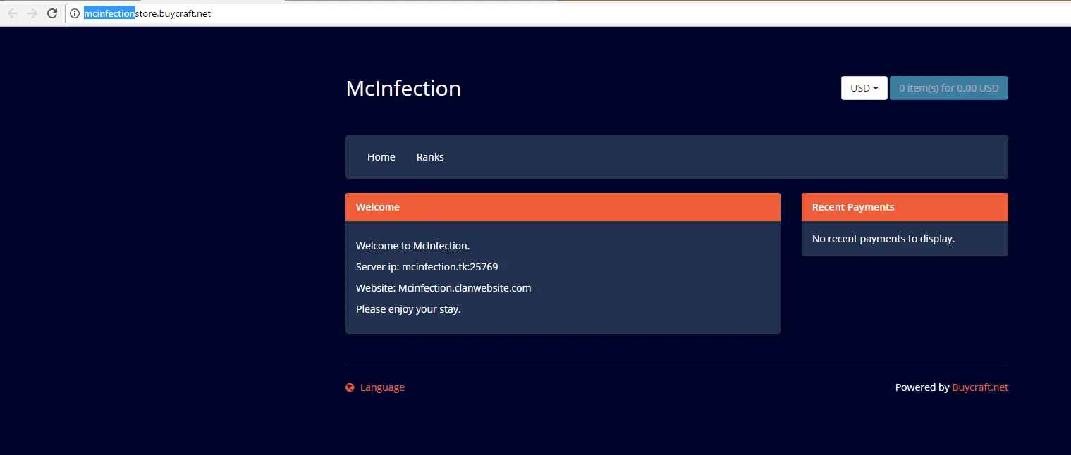Click the text 'Welcome to McInfection.'
Screen dimensions: 1071x455
tap(412, 246)
